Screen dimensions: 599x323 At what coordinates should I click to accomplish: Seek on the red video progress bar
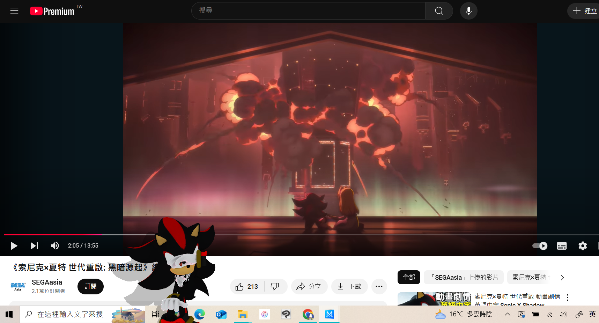coord(53,235)
